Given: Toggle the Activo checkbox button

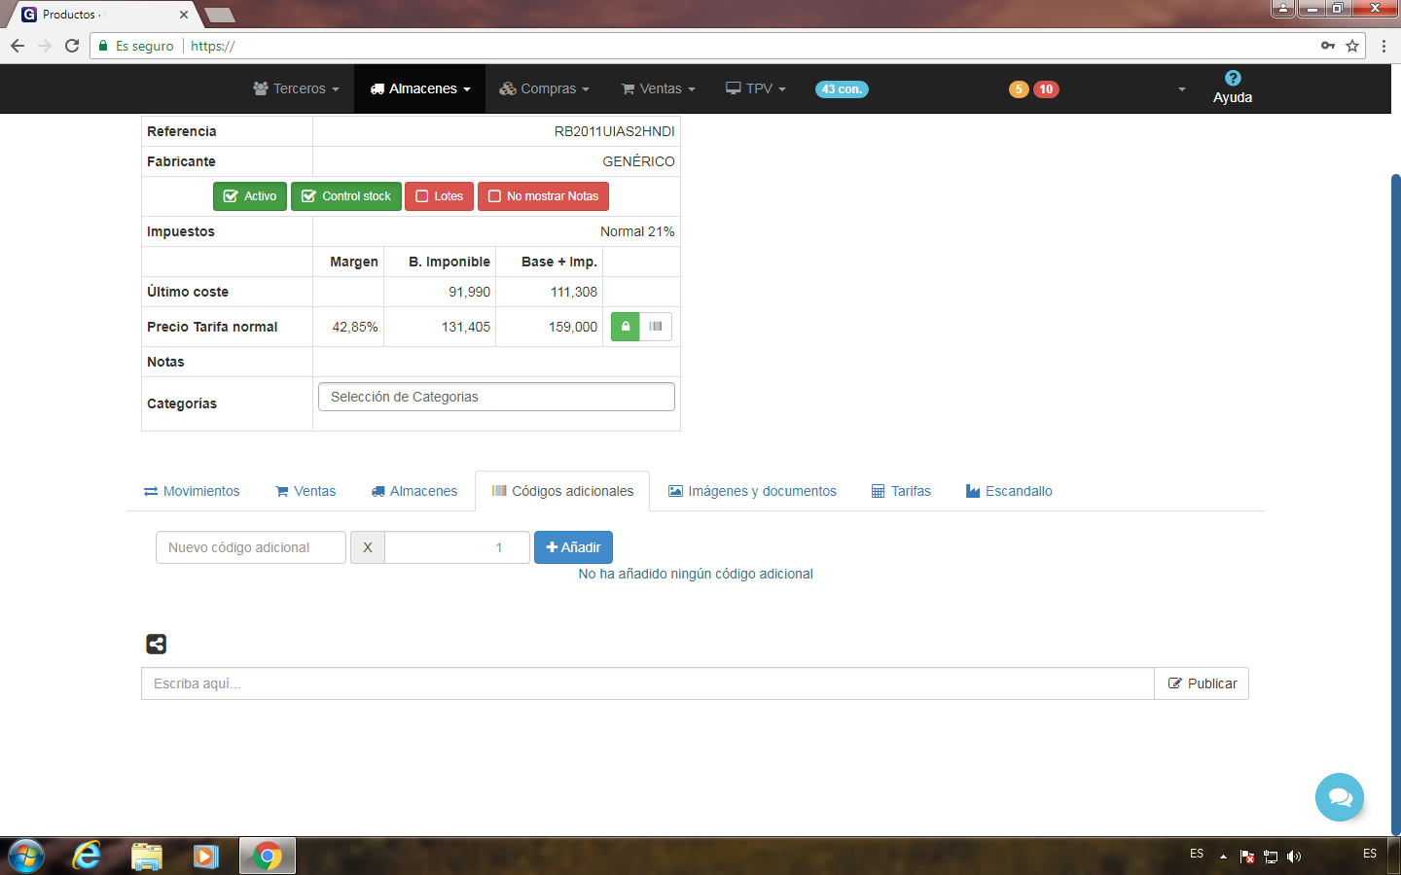Looking at the screenshot, I should pos(250,196).
